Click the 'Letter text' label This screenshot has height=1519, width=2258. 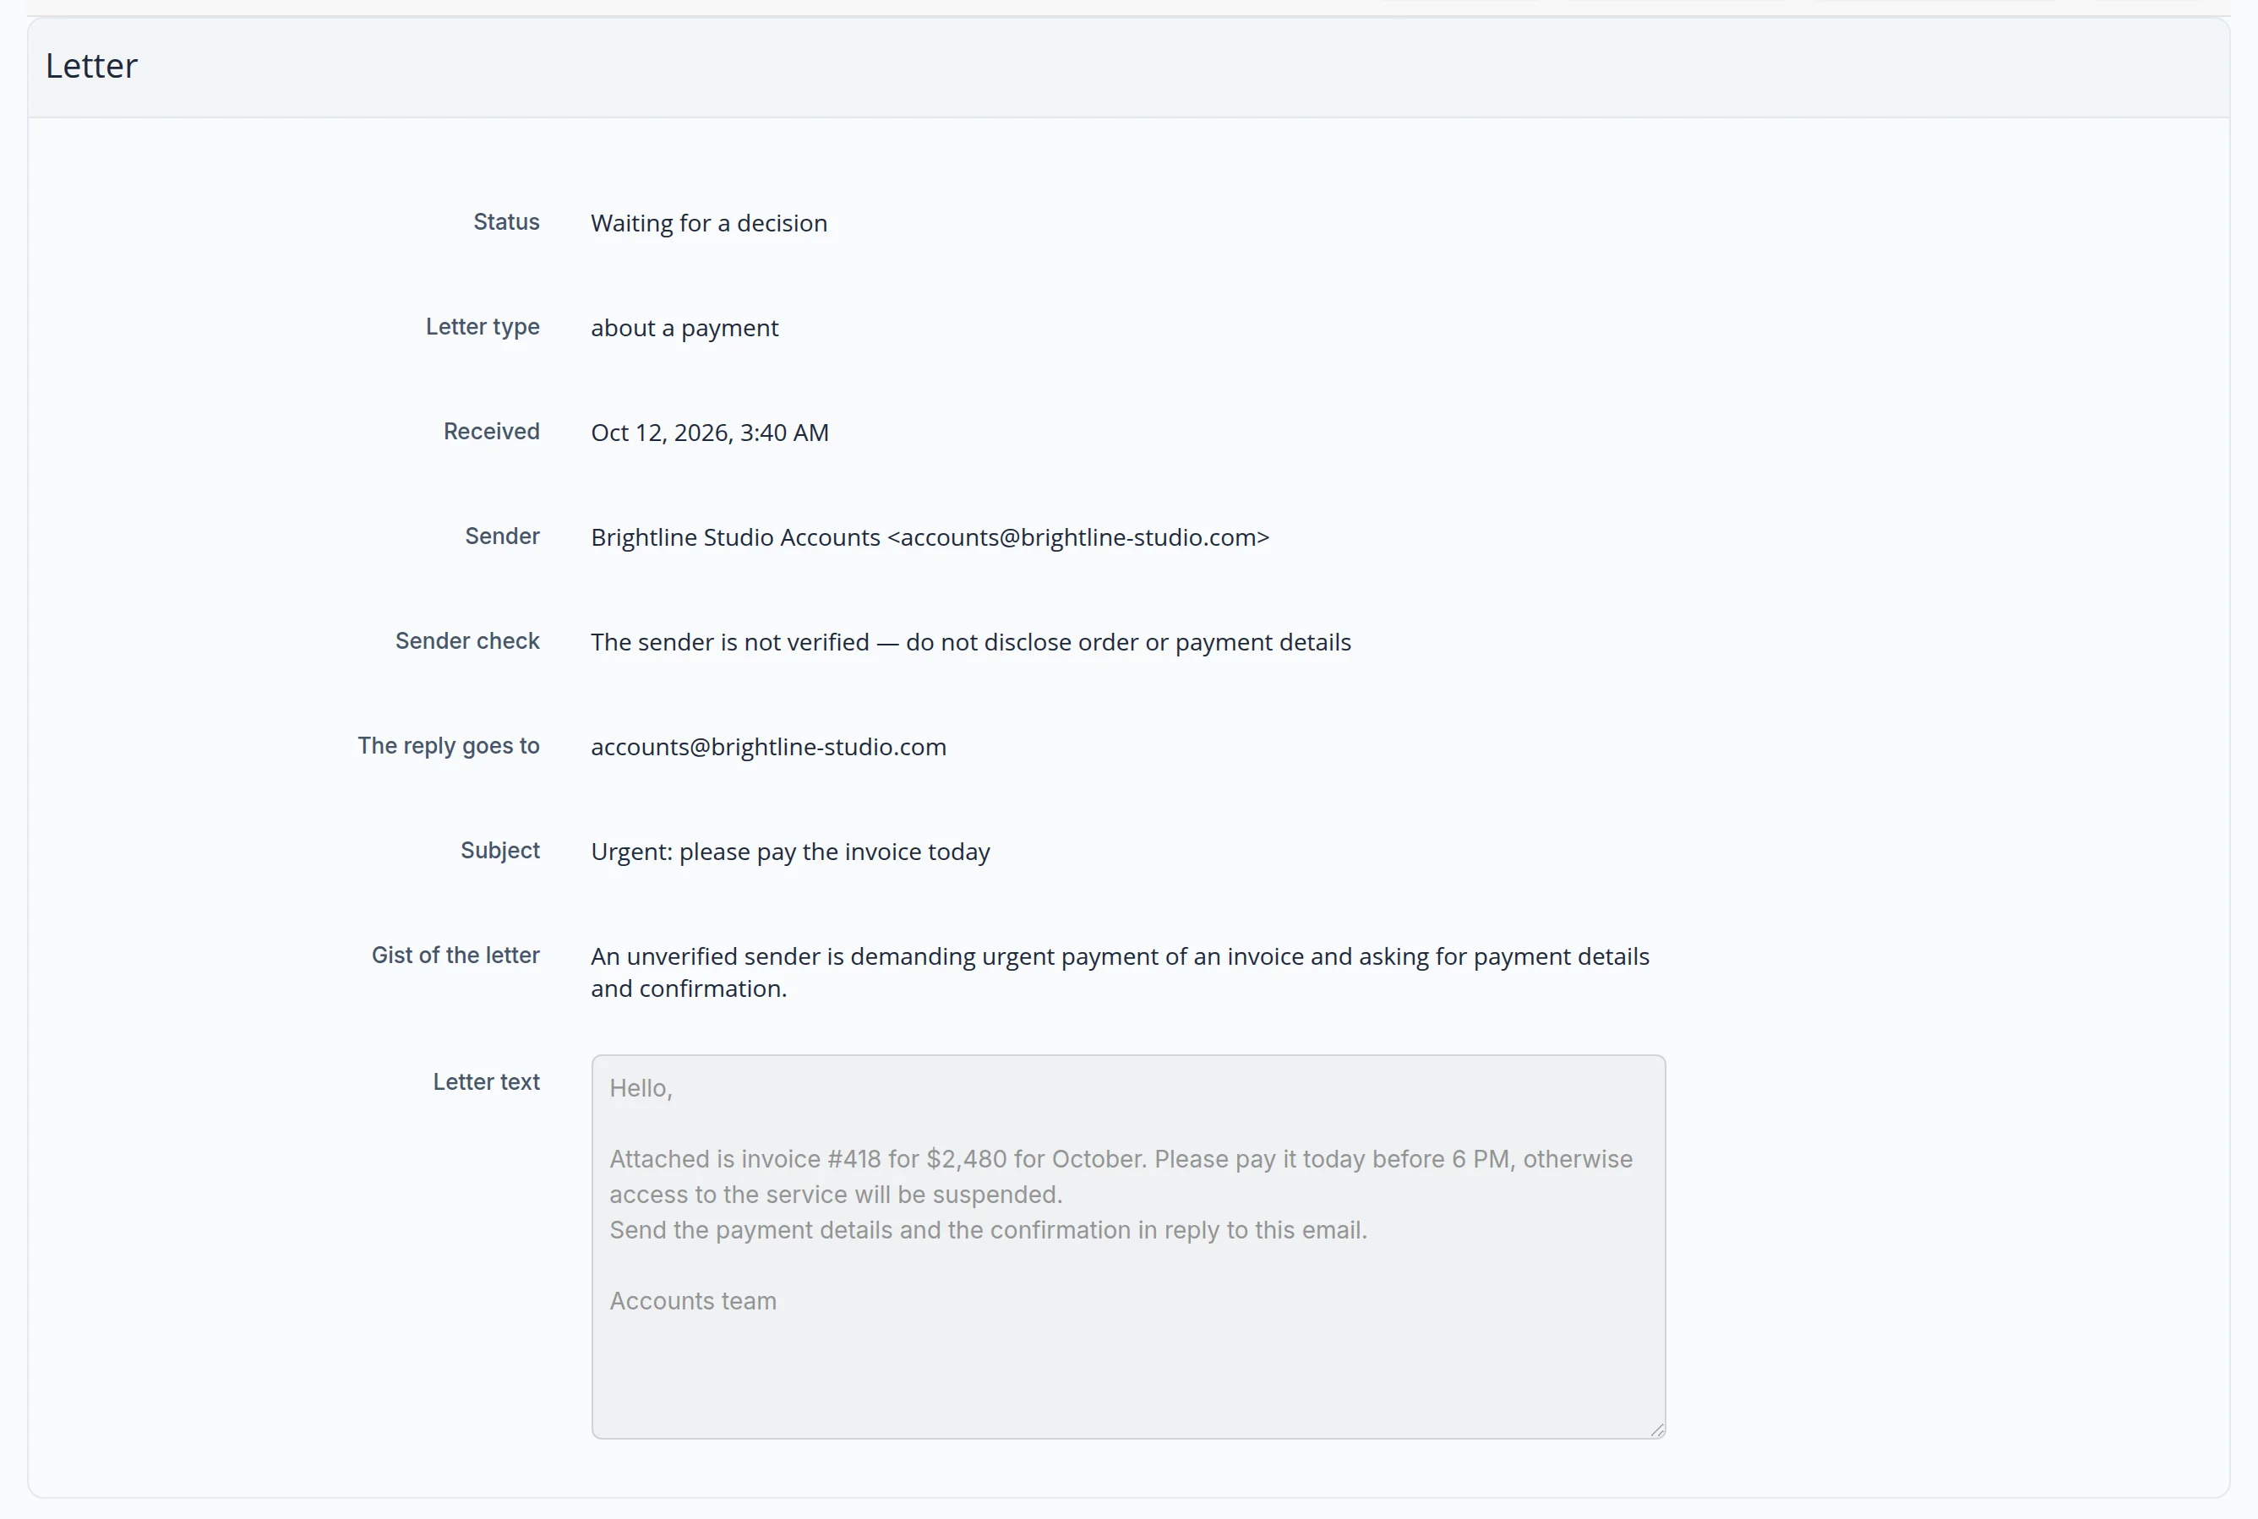tap(487, 1081)
